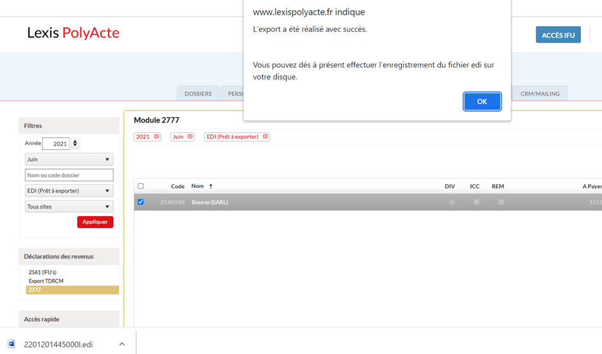Remove the EDI (Prêt à exporter) filter tag
The width and height of the screenshot is (602, 354).
[x=265, y=137]
